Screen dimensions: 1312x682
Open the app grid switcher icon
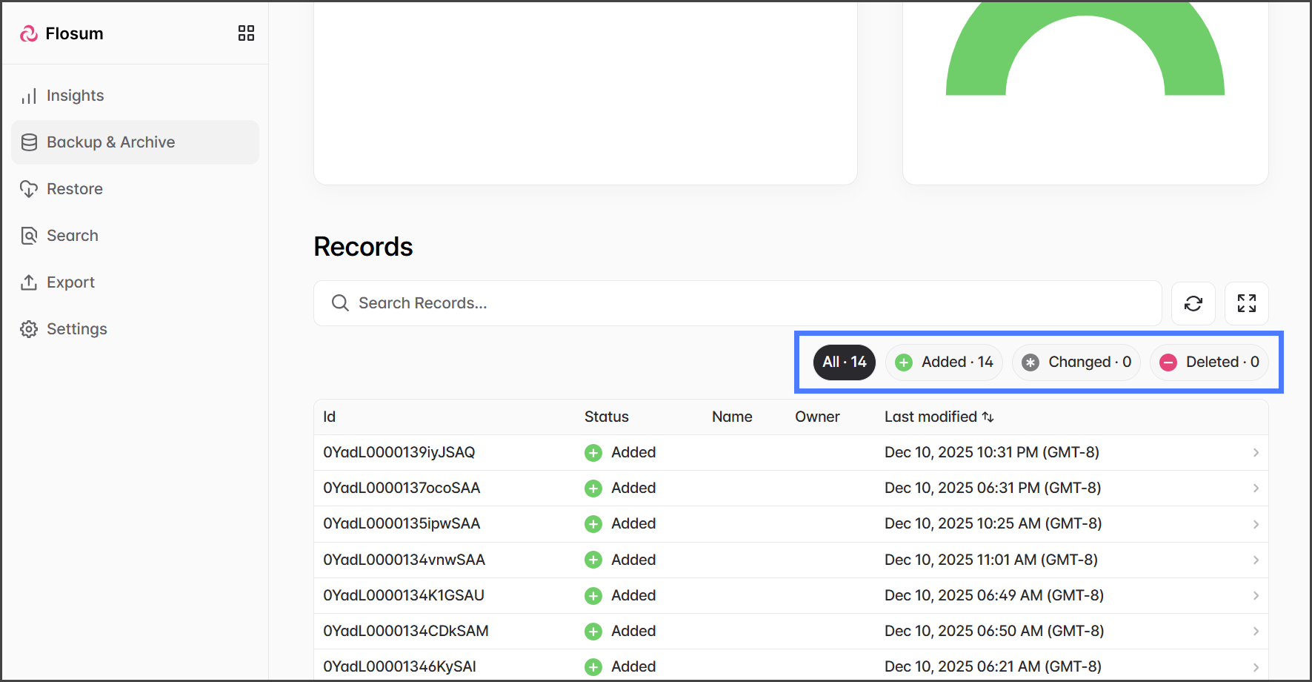tap(246, 33)
